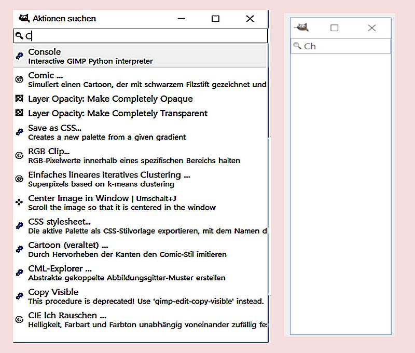Click the plug-in icon beside Save as CSS
415x353 pixels.
[x=19, y=132]
